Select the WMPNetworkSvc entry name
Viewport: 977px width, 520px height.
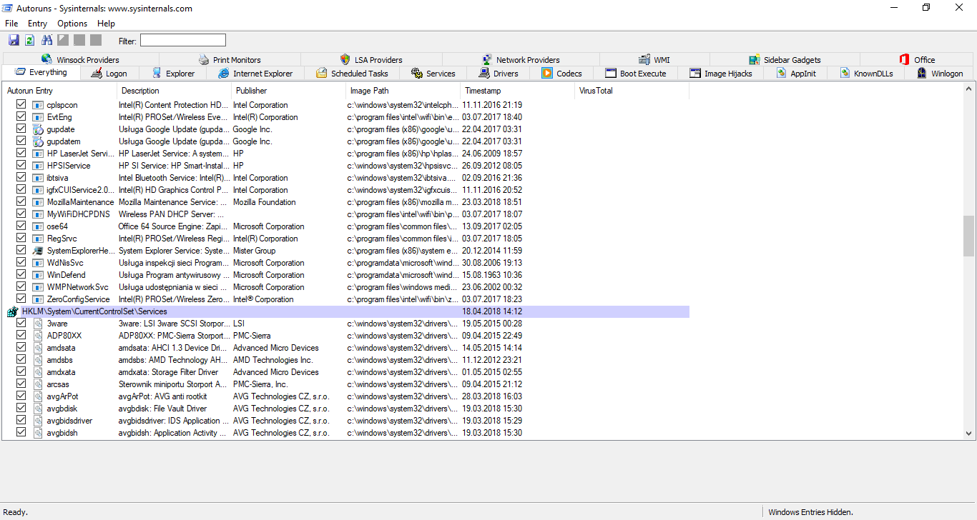78,287
